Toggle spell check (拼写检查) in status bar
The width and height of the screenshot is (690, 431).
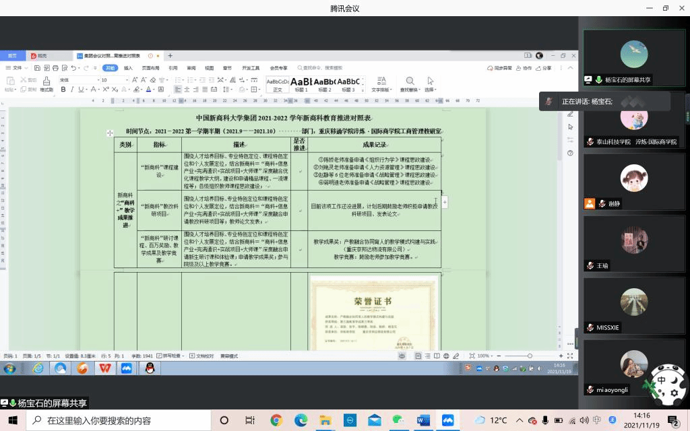(173, 356)
